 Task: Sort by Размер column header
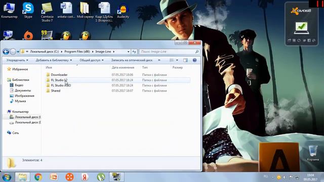click(178, 67)
